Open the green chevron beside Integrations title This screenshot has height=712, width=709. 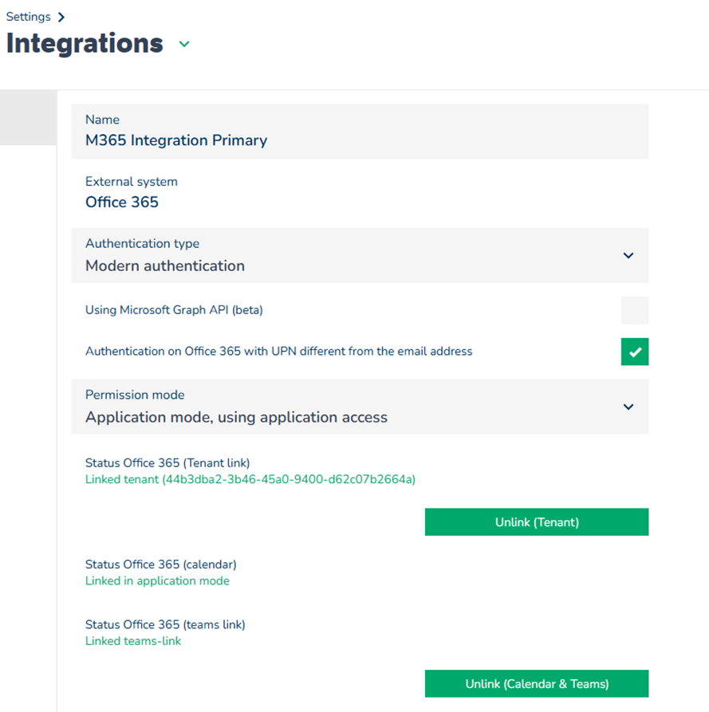pos(184,44)
